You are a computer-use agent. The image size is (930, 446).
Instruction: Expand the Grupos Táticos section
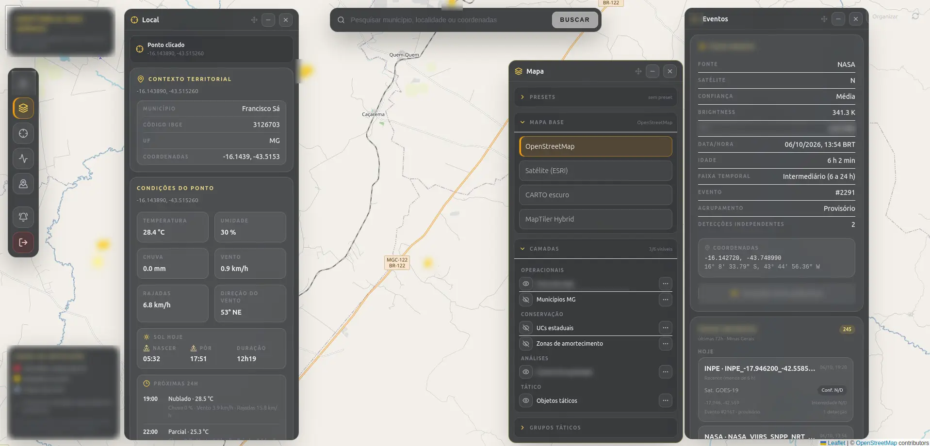(x=596, y=428)
